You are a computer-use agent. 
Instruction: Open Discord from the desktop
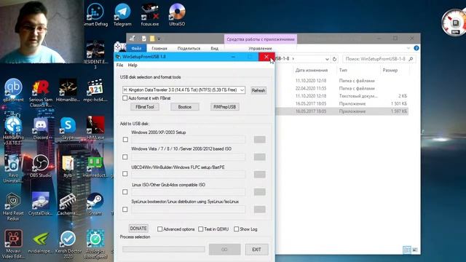coord(41,128)
